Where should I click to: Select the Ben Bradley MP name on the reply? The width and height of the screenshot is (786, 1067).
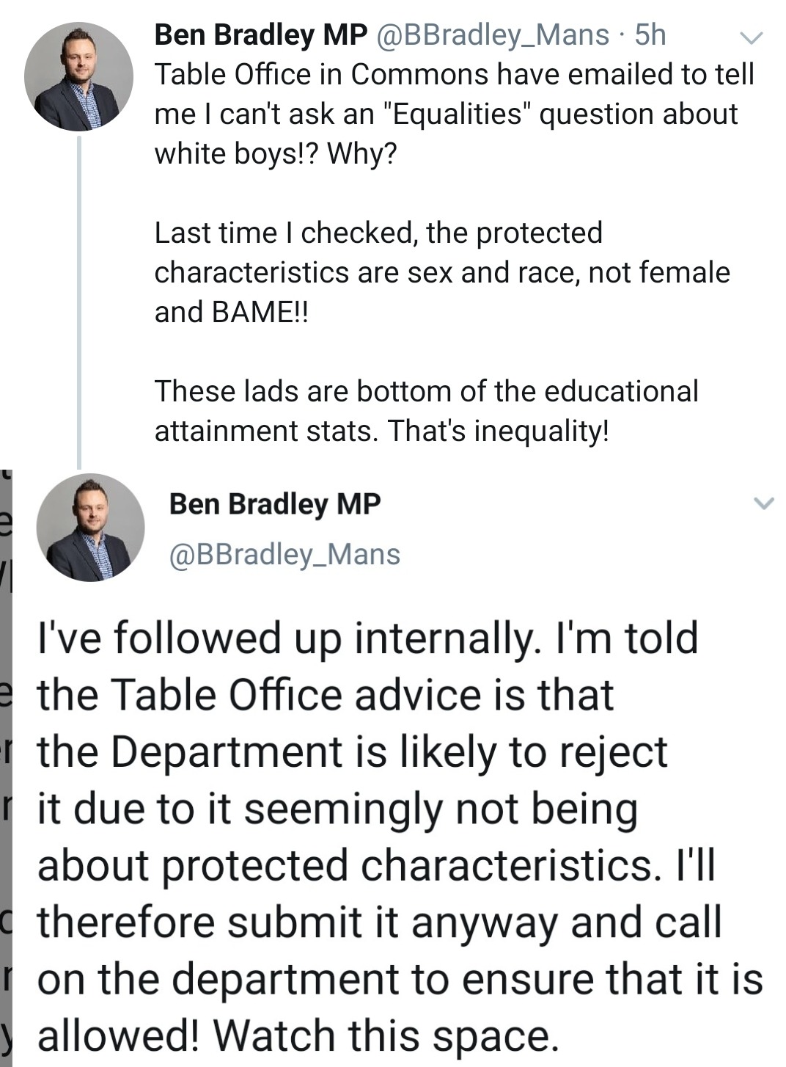(x=275, y=504)
